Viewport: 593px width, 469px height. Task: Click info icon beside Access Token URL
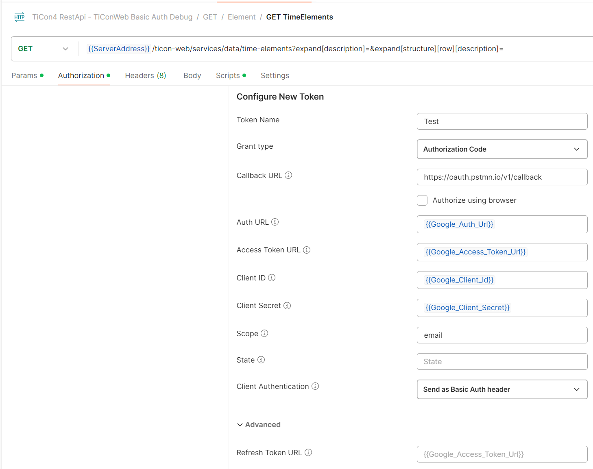point(307,250)
